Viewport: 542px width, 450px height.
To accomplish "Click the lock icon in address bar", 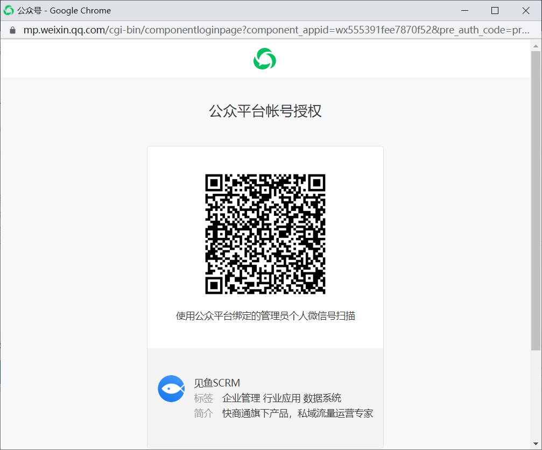I will 13,30.
